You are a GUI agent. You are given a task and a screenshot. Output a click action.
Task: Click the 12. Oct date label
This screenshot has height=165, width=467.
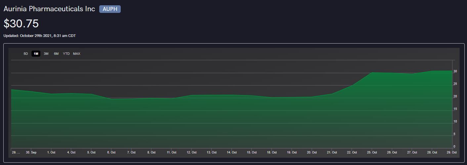pyautogui.click(x=191, y=152)
